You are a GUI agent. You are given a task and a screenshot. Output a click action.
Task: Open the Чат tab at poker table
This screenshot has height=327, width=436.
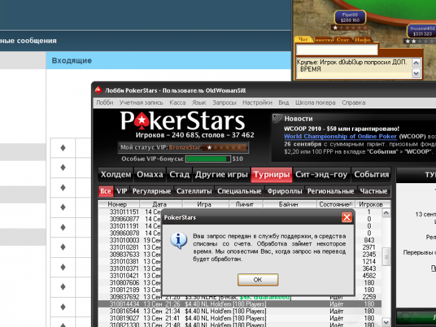(303, 39)
